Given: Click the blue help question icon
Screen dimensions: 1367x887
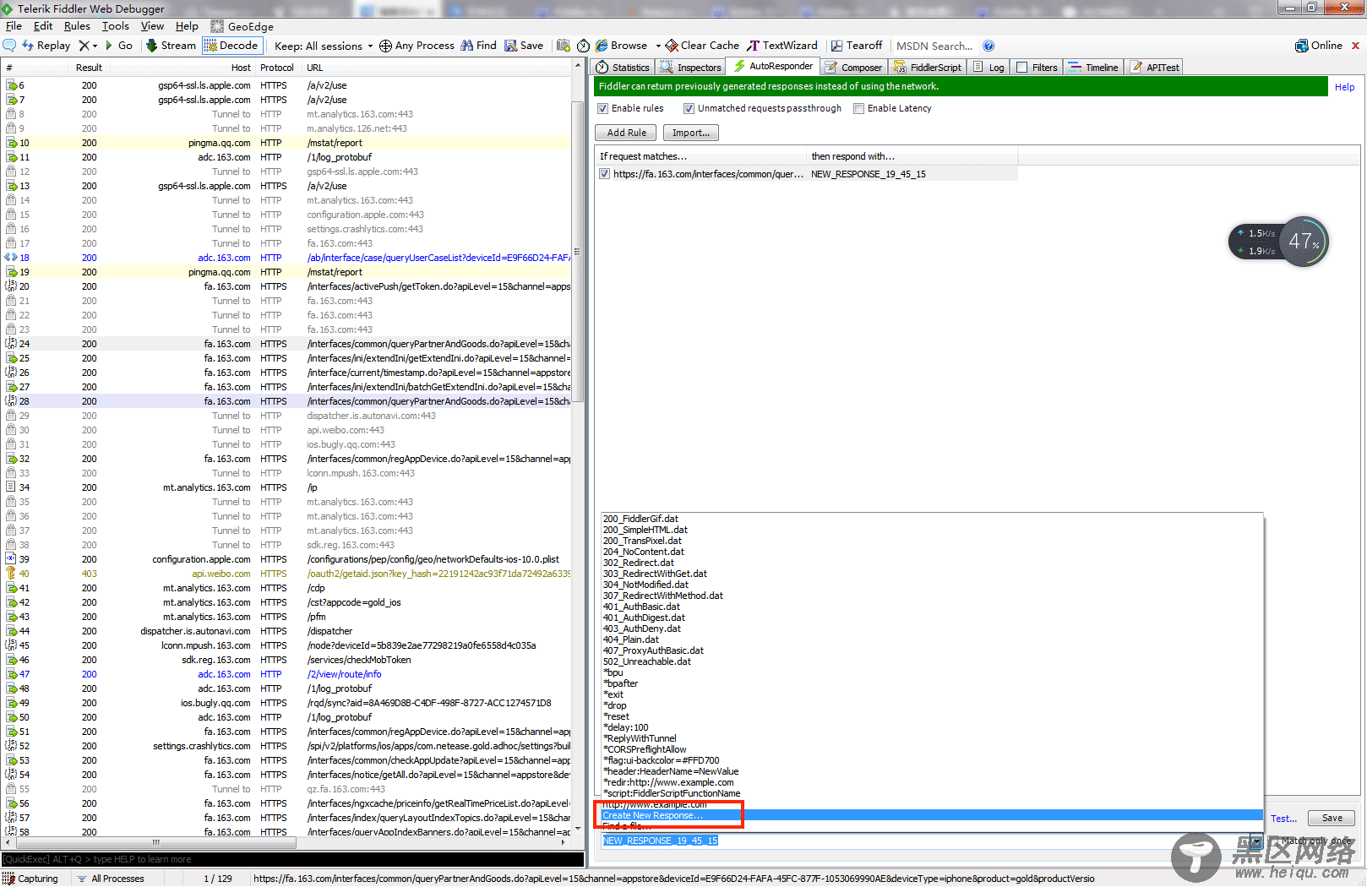Looking at the screenshot, I should pyautogui.click(x=988, y=46).
